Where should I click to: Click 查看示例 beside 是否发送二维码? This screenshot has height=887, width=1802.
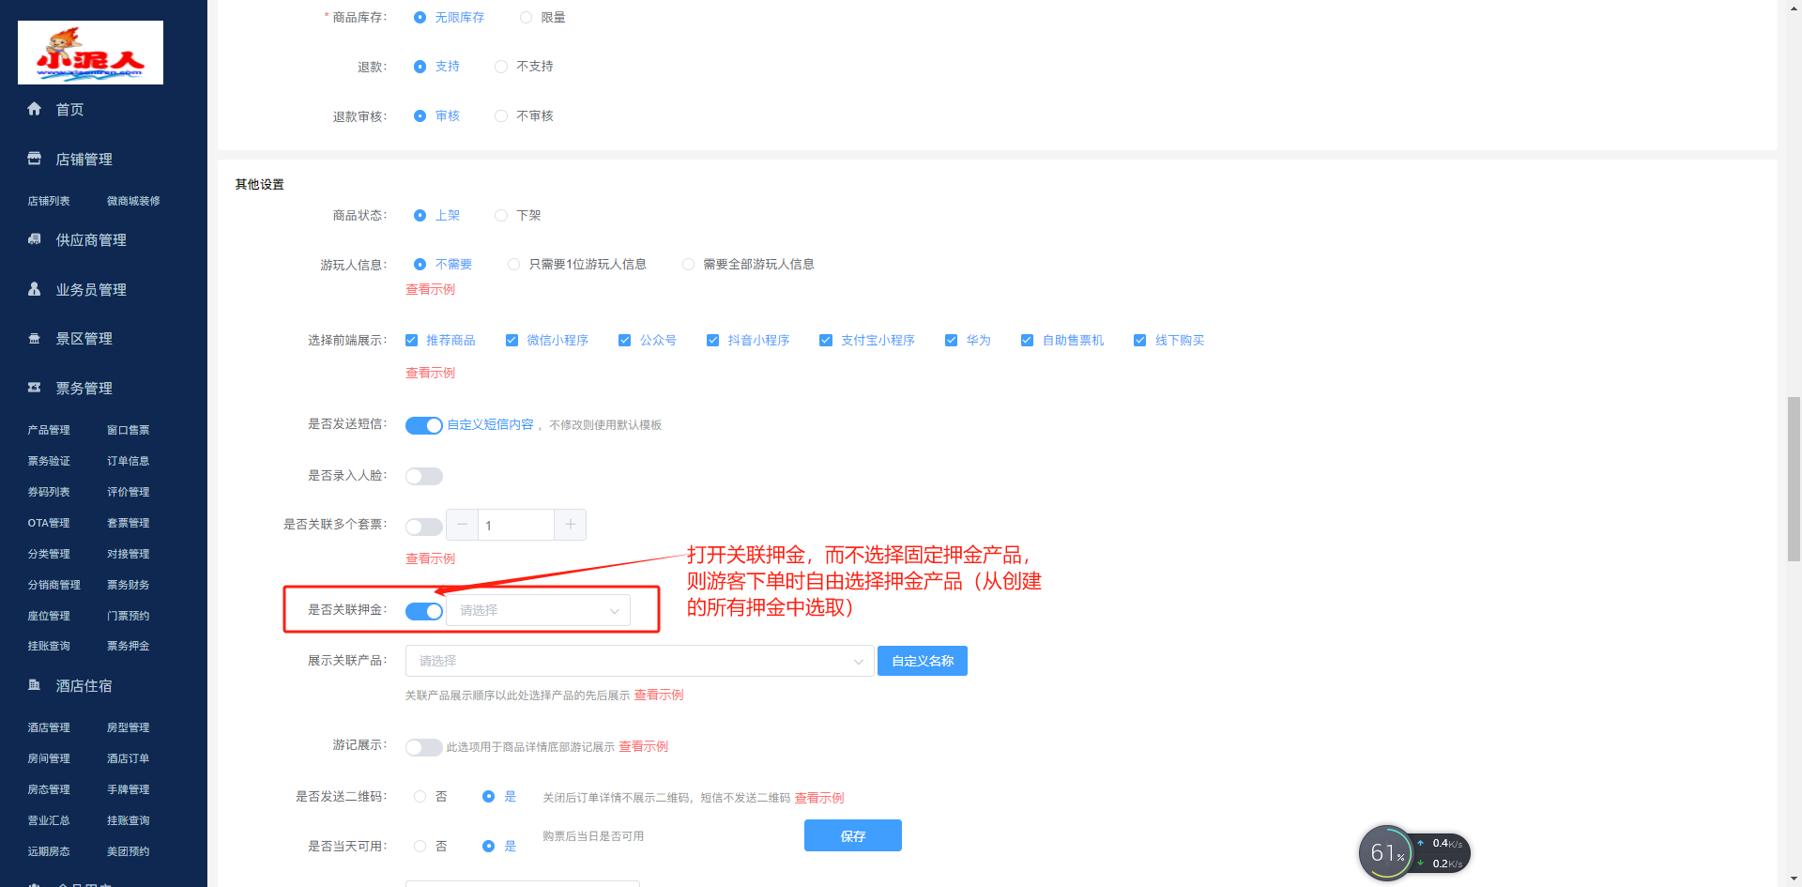[x=819, y=798]
